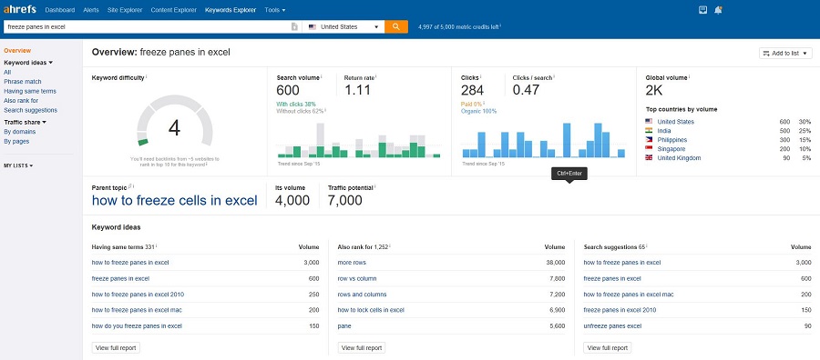
Task: Open Content Explorer from top navigation
Action: pyautogui.click(x=174, y=10)
